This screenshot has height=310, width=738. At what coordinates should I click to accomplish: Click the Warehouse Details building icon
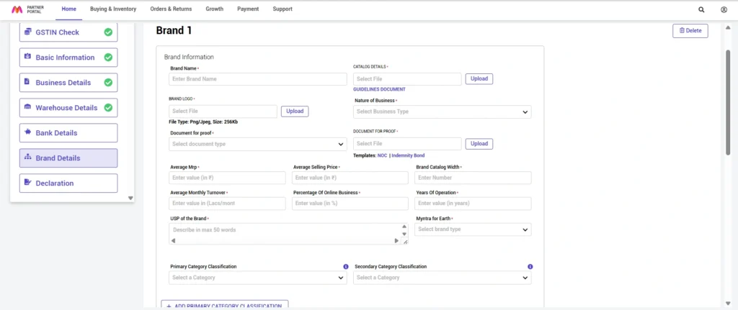click(27, 107)
